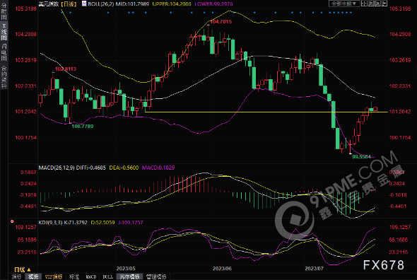Viewport: 417px width, 280px height.
Task: Click the third chart tool icon in top-right
Action: click(377, 4)
